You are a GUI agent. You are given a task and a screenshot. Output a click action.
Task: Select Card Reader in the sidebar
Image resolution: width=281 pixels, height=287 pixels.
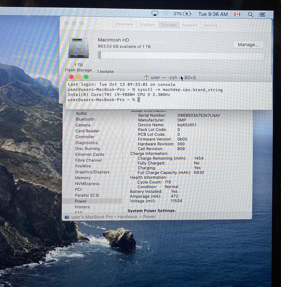tap(87, 131)
